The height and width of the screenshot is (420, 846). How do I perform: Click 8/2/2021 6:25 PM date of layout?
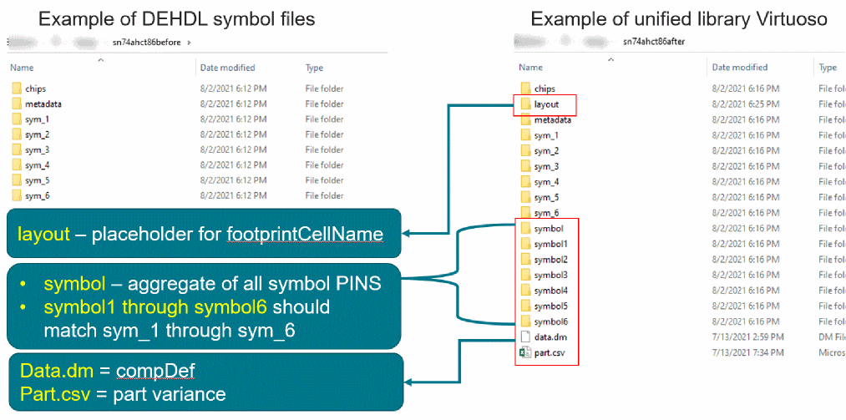click(x=745, y=104)
